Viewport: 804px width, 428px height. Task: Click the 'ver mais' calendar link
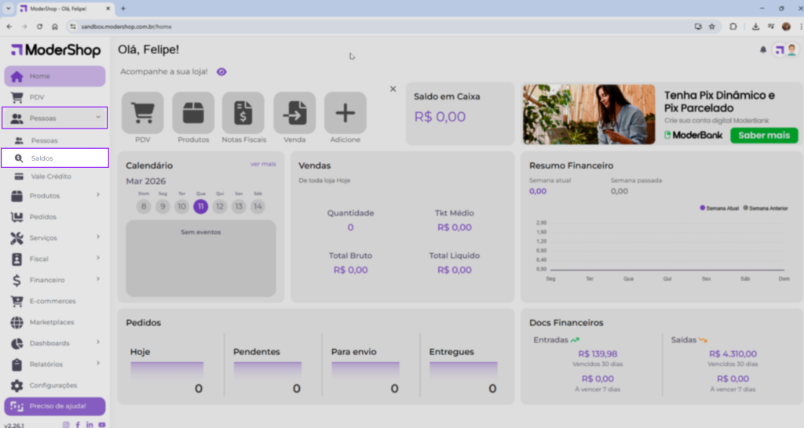tap(263, 165)
